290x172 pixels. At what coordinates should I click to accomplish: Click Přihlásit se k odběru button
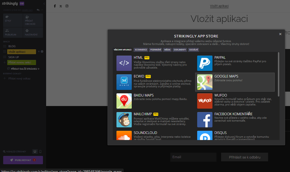coord(244,157)
